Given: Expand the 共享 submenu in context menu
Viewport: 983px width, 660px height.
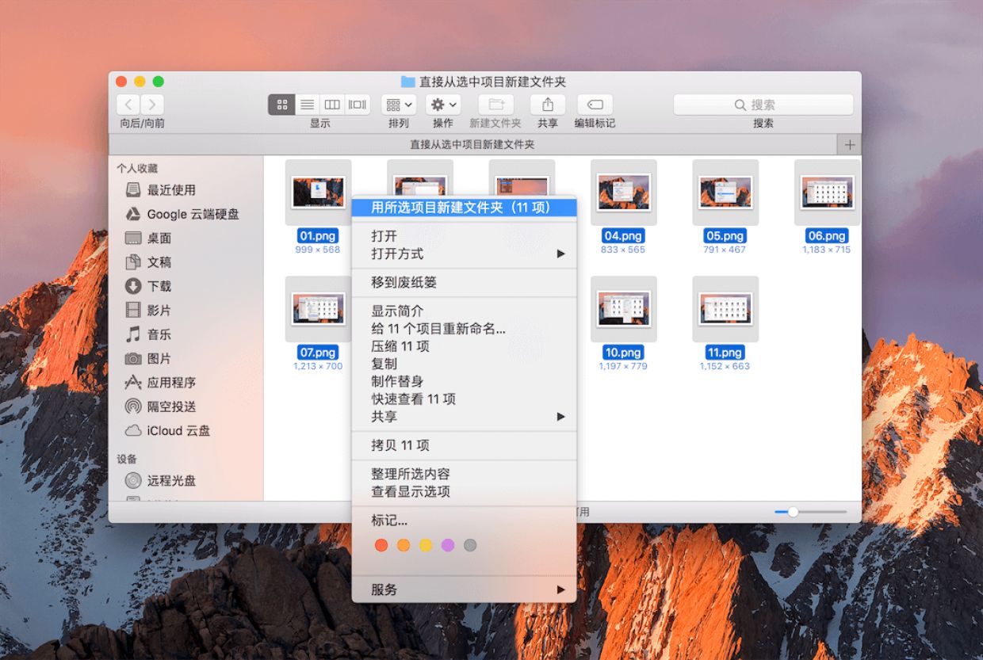Looking at the screenshot, I should click(x=465, y=416).
